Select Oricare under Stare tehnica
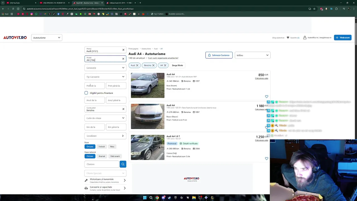357x201 pixels. [x=90, y=156]
